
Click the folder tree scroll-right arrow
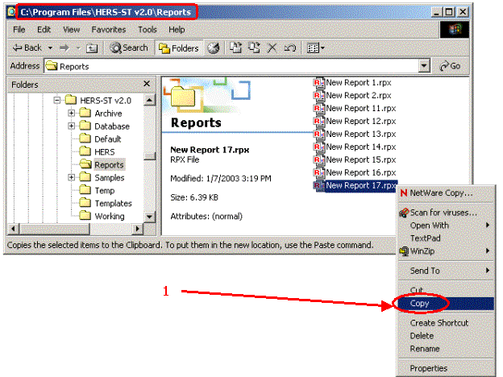click(x=137, y=229)
